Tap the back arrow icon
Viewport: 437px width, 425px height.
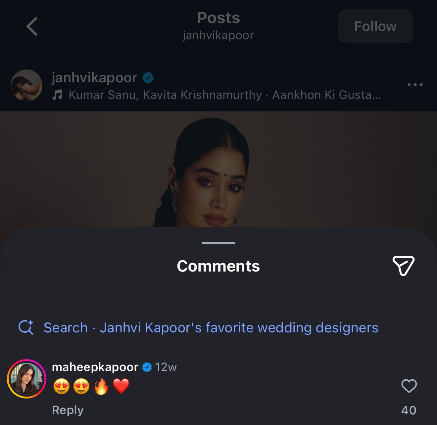click(x=32, y=26)
